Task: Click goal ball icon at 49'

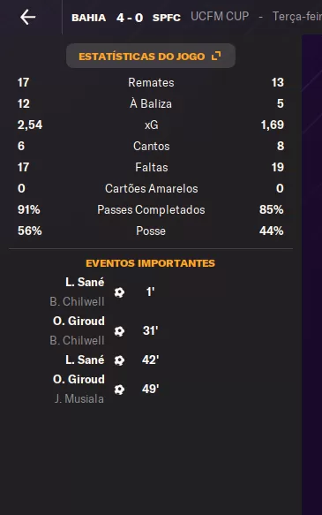Action: point(119,390)
